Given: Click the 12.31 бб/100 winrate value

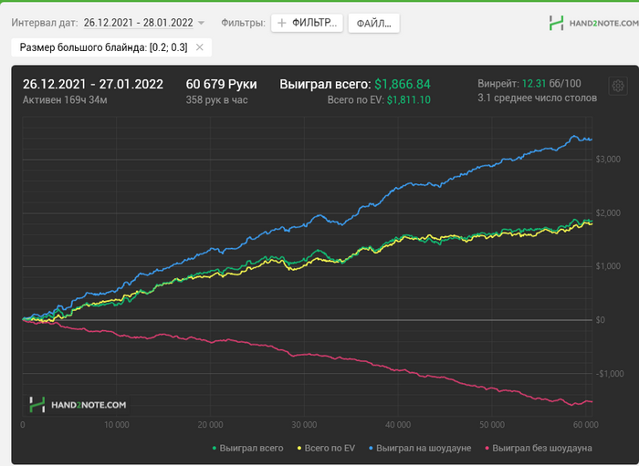Looking at the screenshot, I should [x=551, y=83].
